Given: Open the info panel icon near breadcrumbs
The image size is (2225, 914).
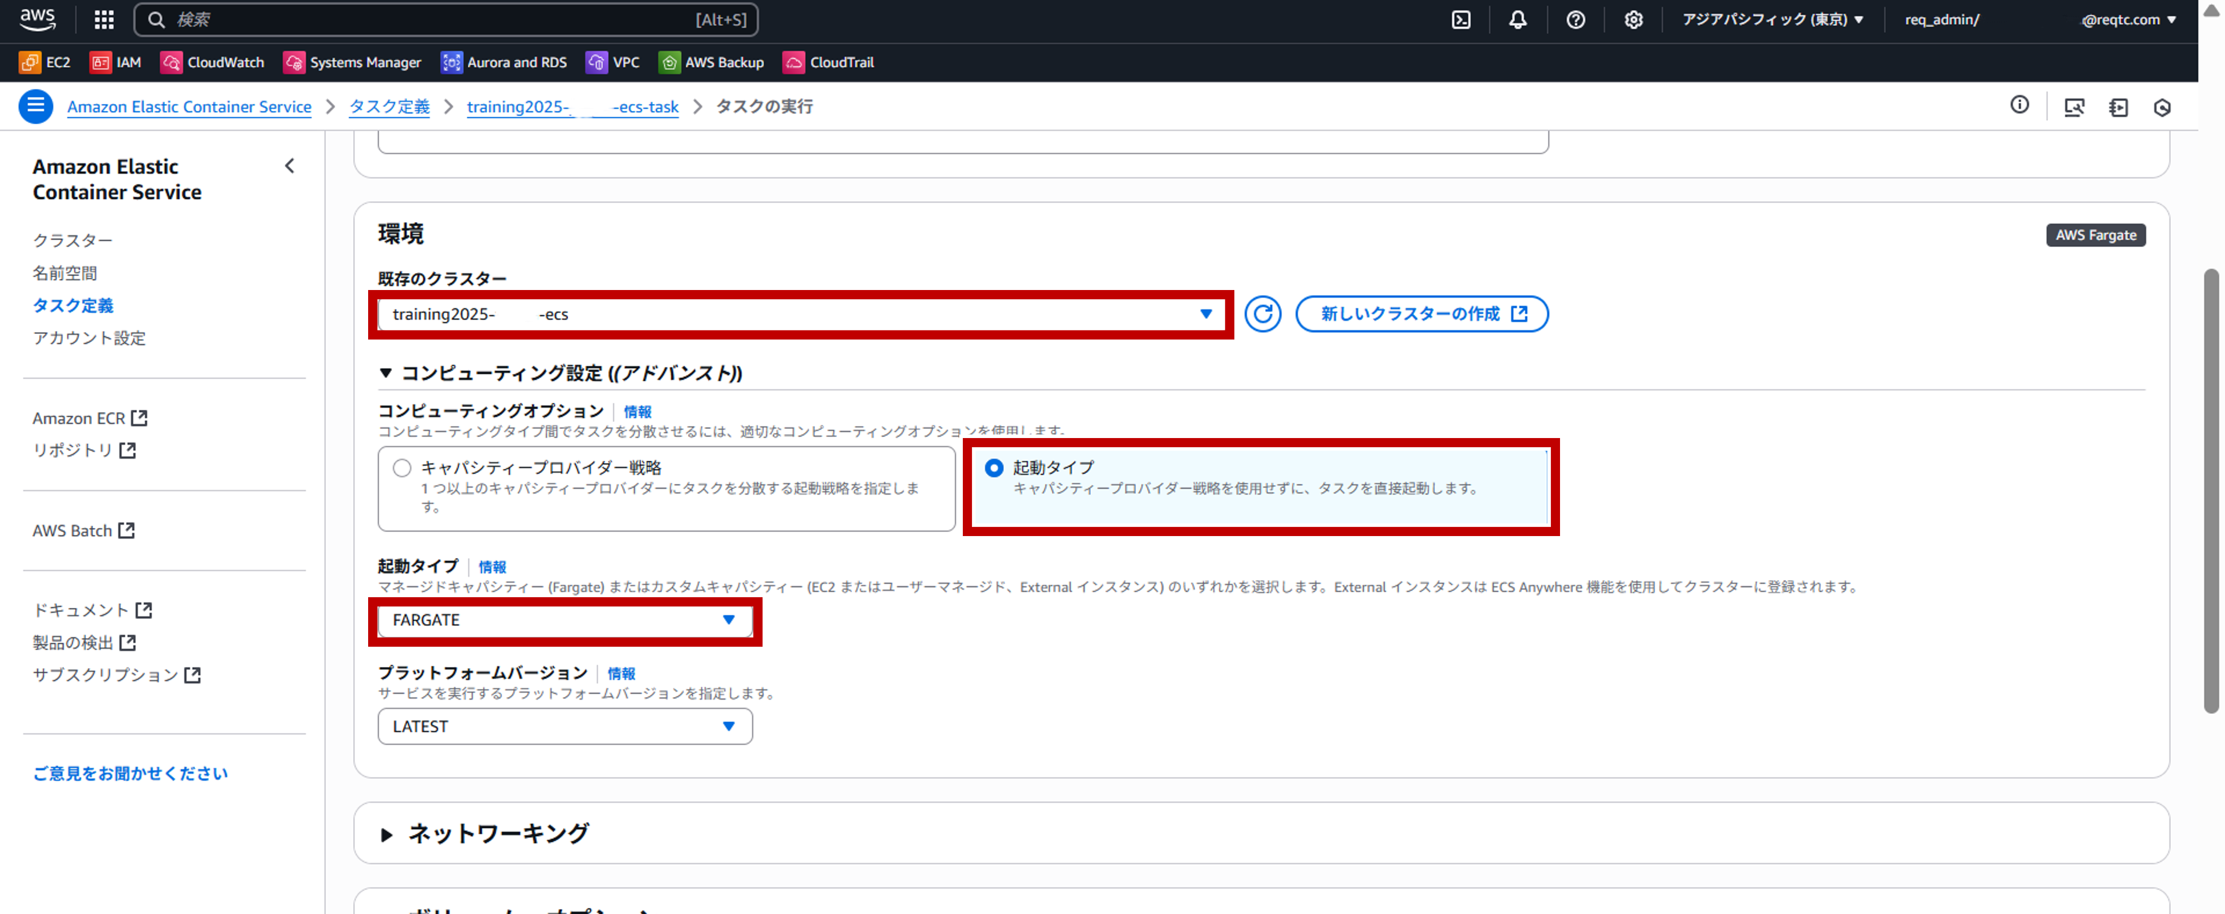Looking at the screenshot, I should [2019, 105].
